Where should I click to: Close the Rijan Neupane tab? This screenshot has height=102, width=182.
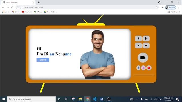(x=33, y=2)
